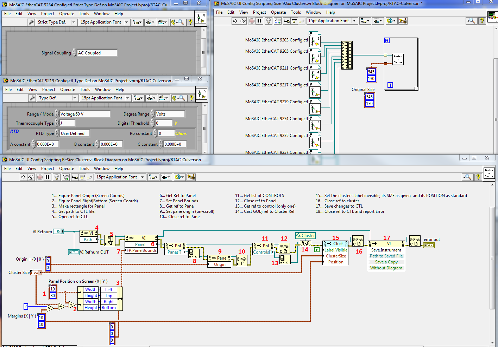Toggle Highlight Execution in Size 92xx Clusters.vi
498x347 pixels.
(x=268, y=21)
